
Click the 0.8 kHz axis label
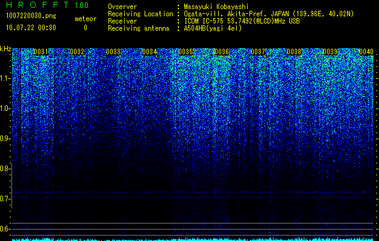click(5, 169)
